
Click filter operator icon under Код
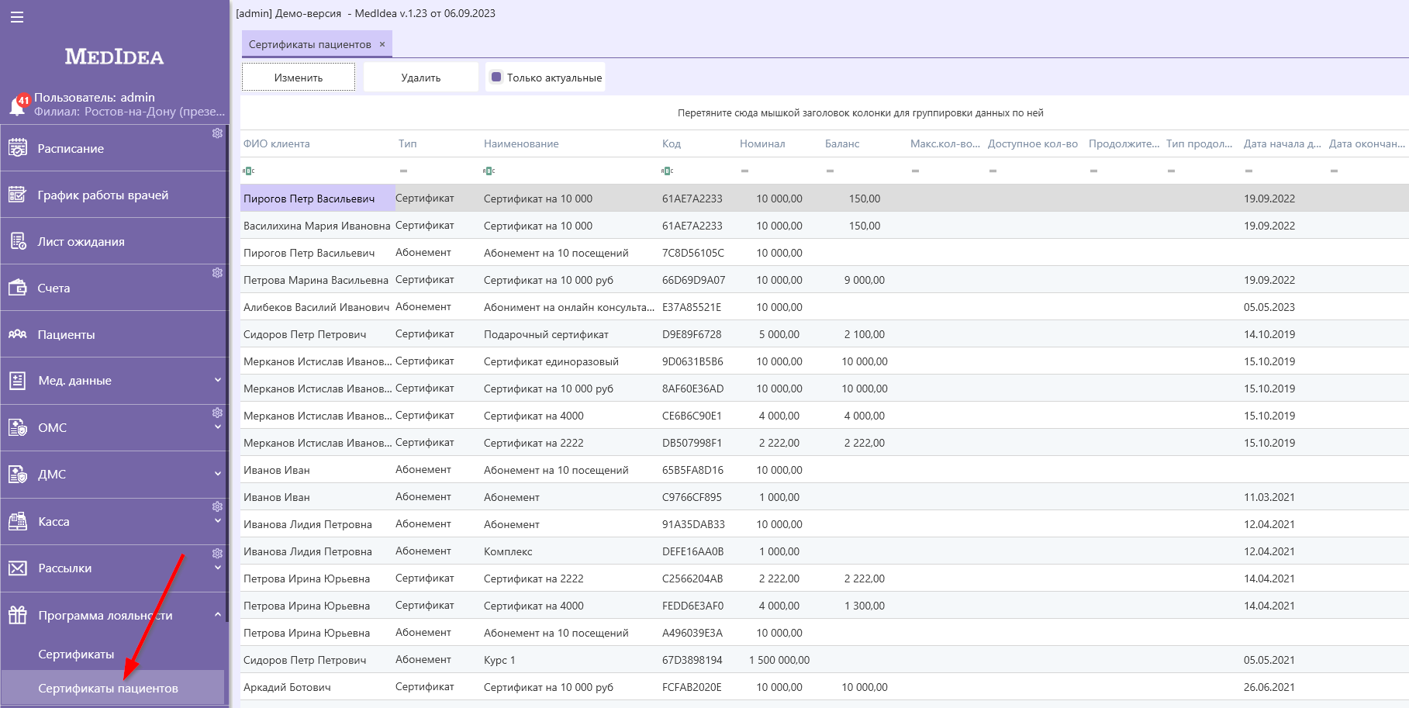tap(668, 171)
